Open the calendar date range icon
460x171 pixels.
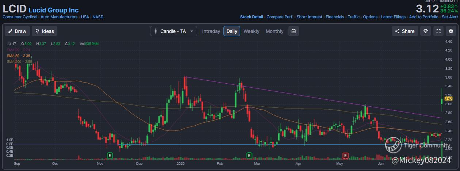[294, 31]
